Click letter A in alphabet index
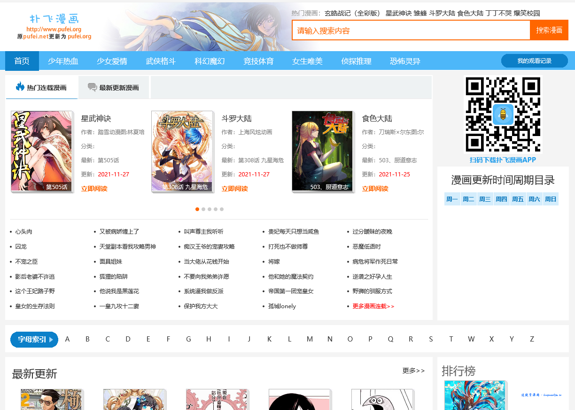Screen dimensions: 575x410 pos(67,339)
